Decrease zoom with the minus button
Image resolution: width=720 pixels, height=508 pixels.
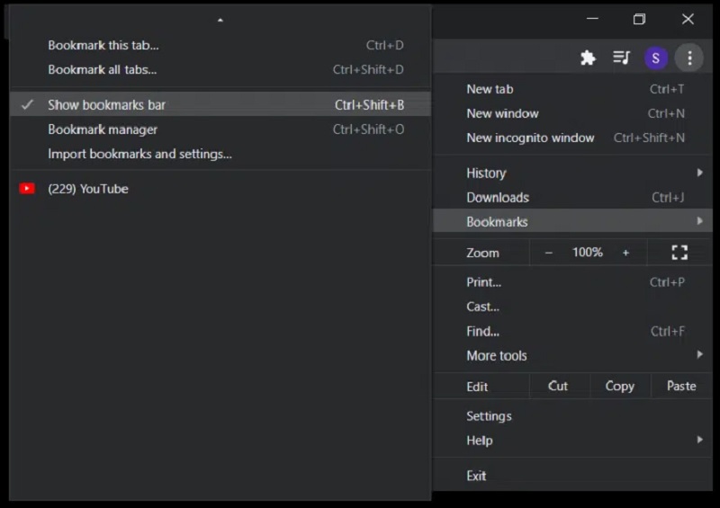[548, 253]
